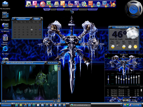Open the START menu

tap(6, 105)
